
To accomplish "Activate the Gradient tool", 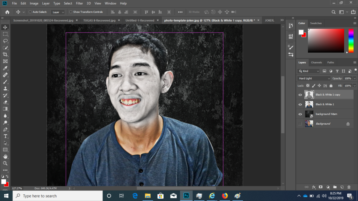I will click(5, 109).
